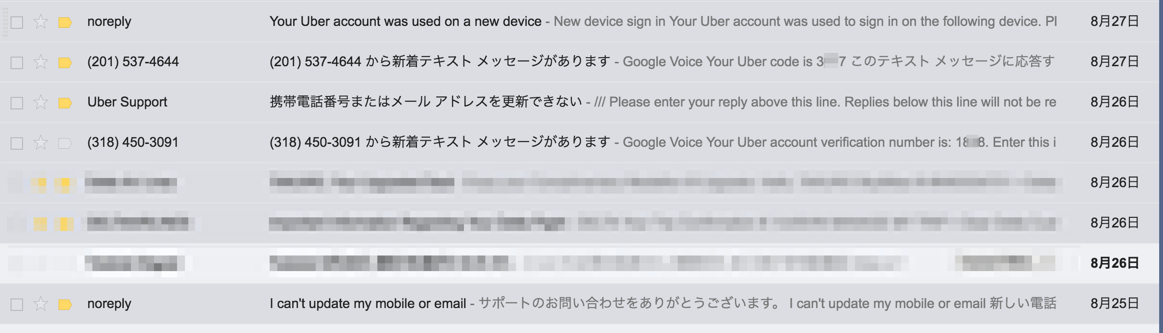The width and height of the screenshot is (1163, 333).
Task: Star the (318) 450-3091 message email
Action: click(x=41, y=143)
